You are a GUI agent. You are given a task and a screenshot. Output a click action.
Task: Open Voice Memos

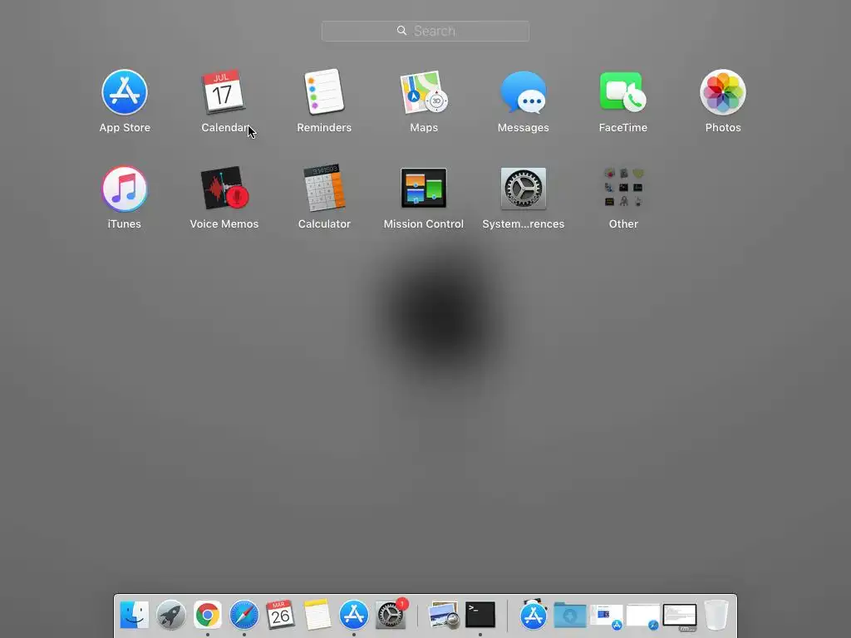click(224, 189)
